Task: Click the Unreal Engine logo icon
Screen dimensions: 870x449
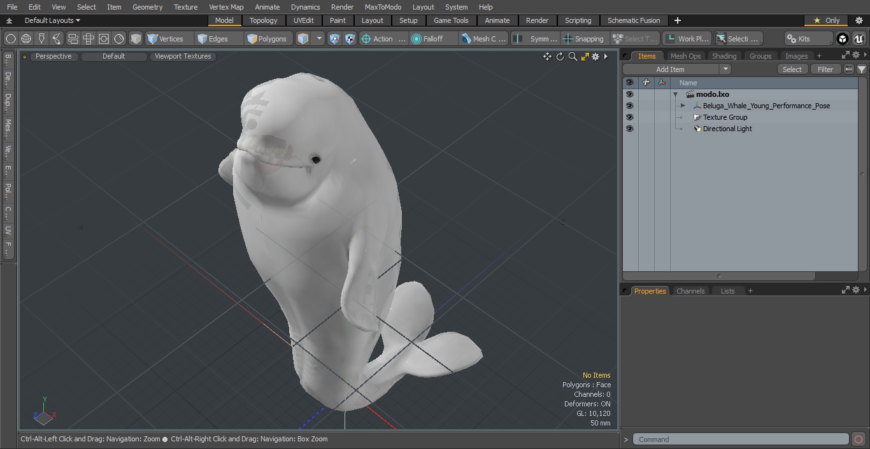Action: tap(859, 39)
